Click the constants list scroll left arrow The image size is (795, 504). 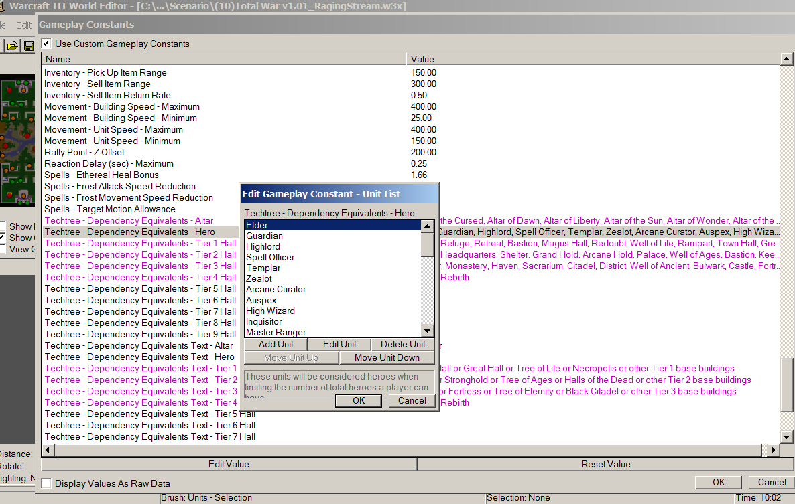coord(48,450)
